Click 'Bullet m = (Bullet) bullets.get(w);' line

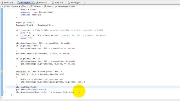click(x=42, y=79)
